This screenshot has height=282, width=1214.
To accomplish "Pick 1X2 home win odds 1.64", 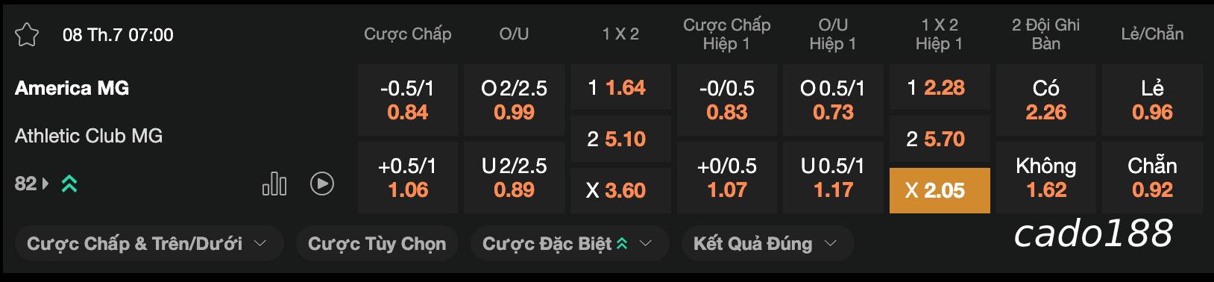I will [x=620, y=88].
